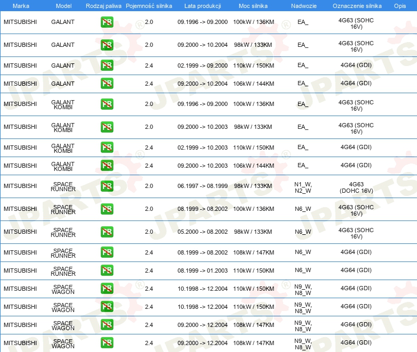Click fuel icon for Galant Kombi 2.4 106kW
The image size is (417, 352).
tap(107, 166)
